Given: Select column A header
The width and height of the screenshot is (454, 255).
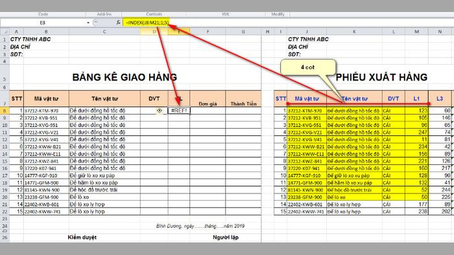Looking at the screenshot, I should (16, 32).
